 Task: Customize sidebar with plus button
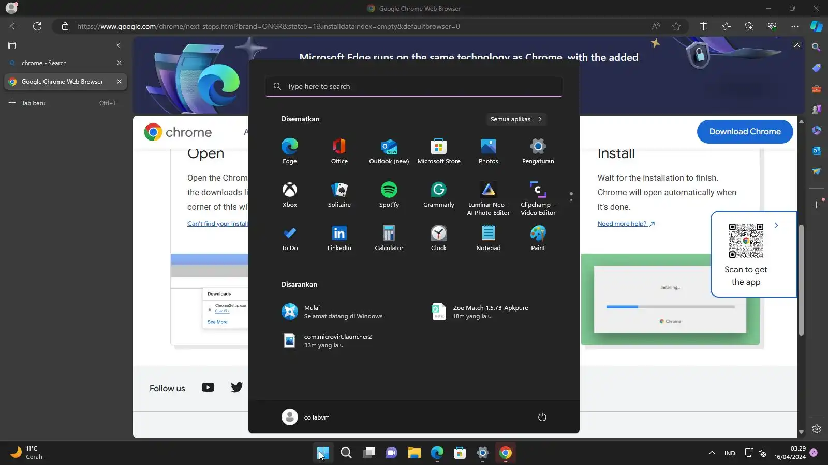tap(816, 205)
